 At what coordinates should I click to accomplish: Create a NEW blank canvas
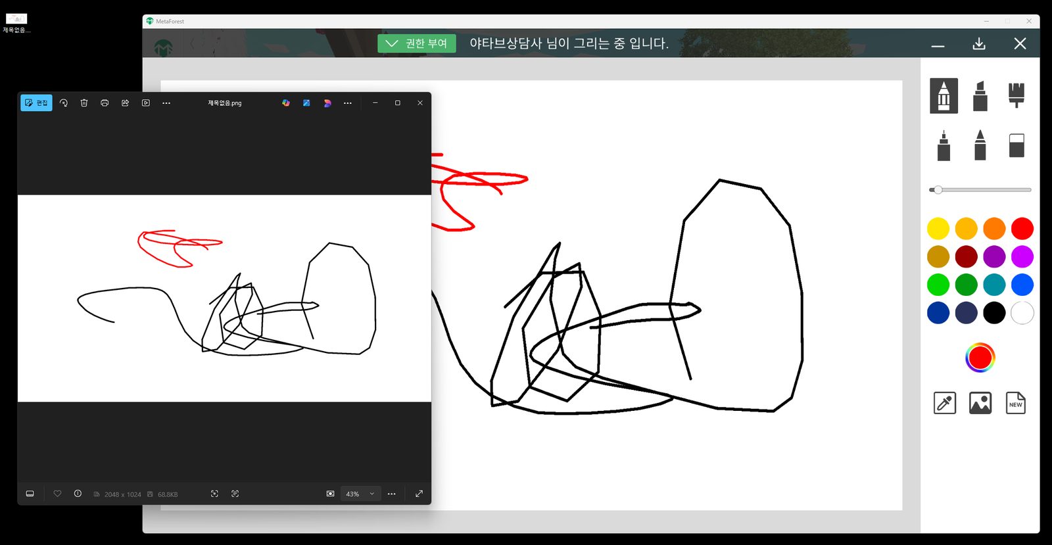(1016, 403)
